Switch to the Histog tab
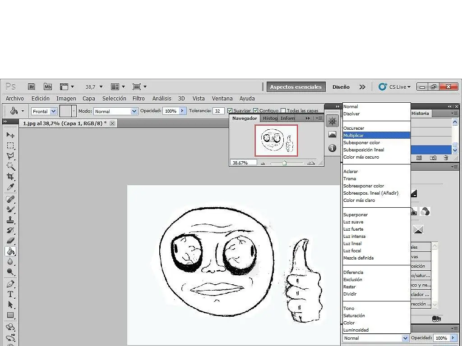This screenshot has height=346, width=462. tap(270, 118)
